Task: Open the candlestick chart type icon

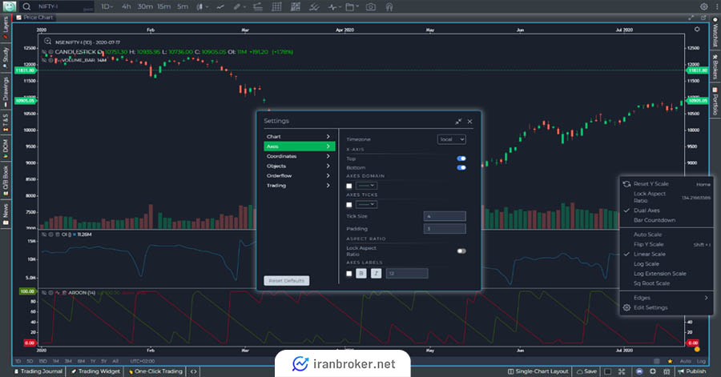Action: coord(200,6)
